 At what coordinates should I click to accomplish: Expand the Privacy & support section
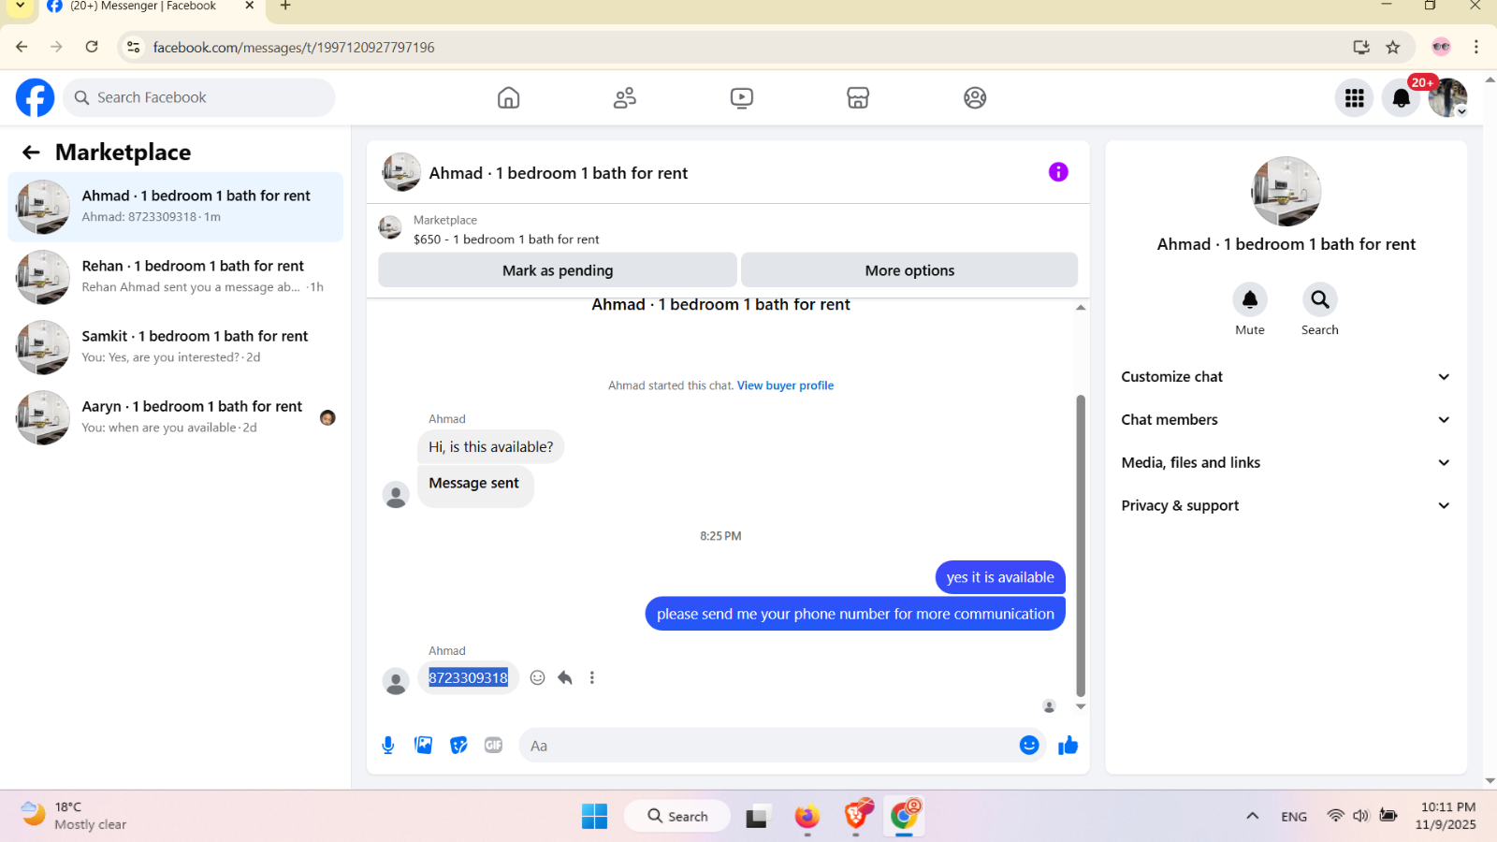coord(1286,506)
